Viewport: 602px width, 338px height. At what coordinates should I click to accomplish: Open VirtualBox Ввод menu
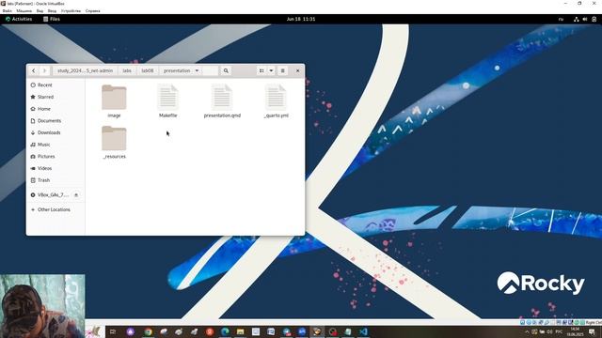52,10
